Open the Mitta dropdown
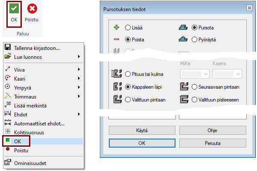The height and width of the screenshot is (171, 257). [195, 74]
